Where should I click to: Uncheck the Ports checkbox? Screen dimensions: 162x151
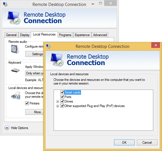pos(62,97)
